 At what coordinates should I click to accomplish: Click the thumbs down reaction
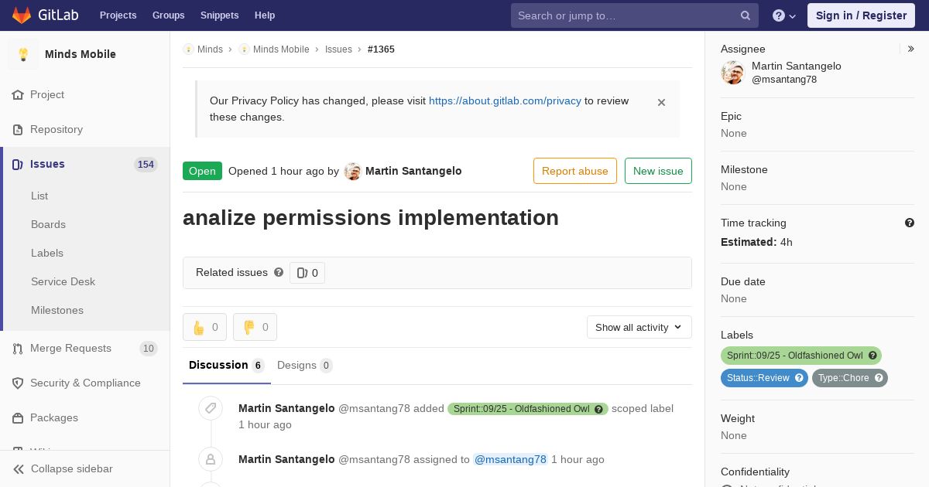coord(255,327)
